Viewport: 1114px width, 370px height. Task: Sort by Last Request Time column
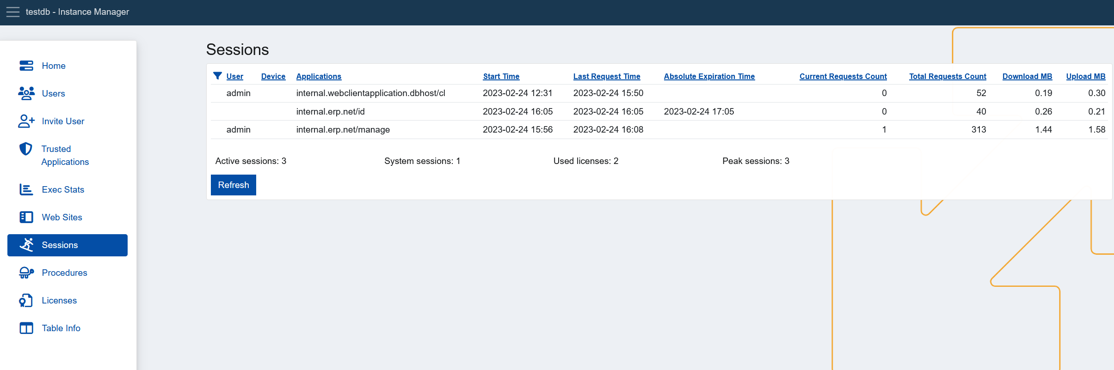coord(607,76)
